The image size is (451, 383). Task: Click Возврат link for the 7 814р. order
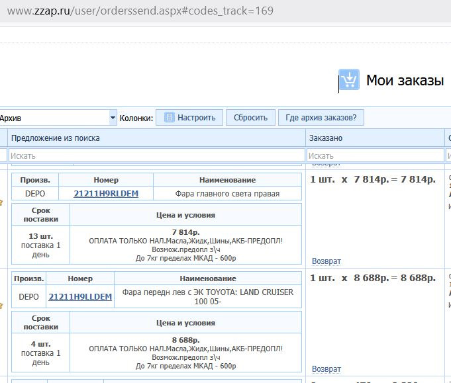coord(326,261)
